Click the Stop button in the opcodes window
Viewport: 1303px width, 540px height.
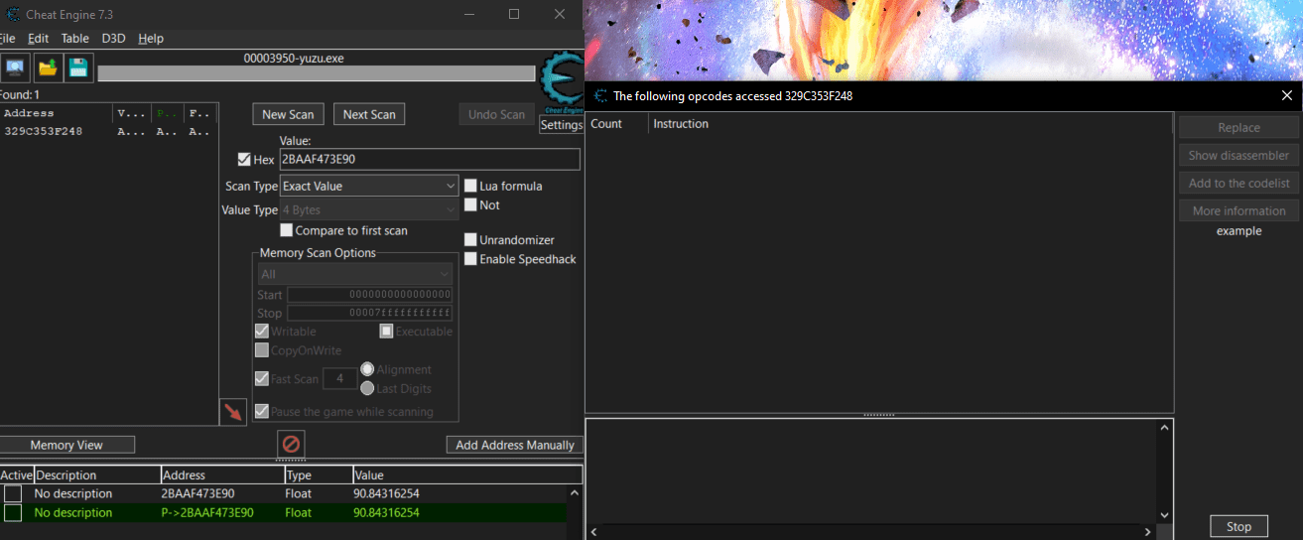tap(1239, 527)
